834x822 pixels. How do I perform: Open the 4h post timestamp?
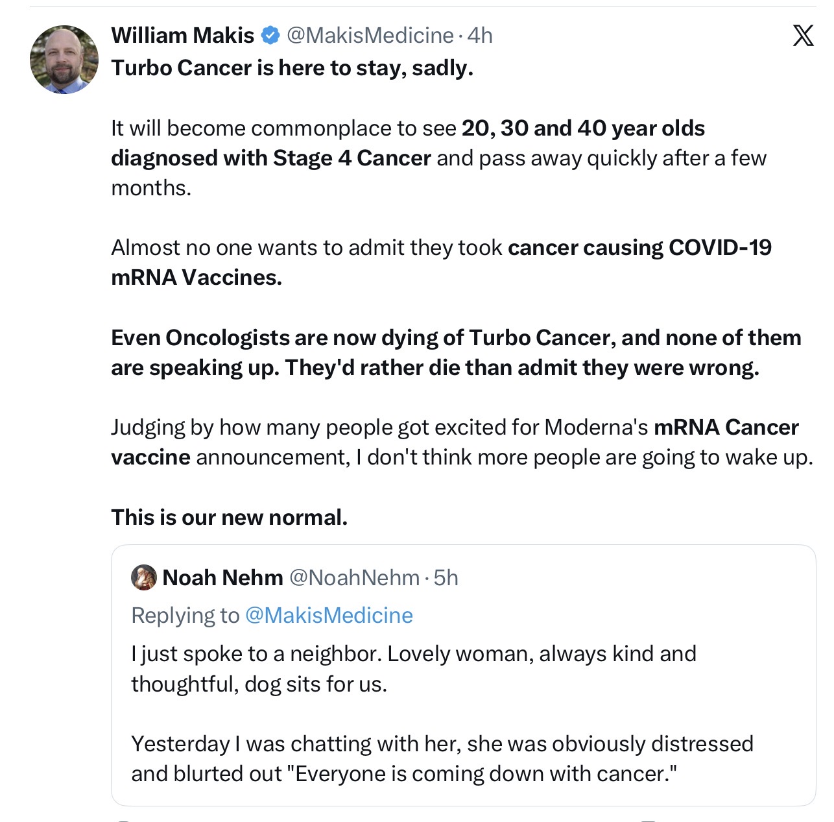tap(480, 35)
